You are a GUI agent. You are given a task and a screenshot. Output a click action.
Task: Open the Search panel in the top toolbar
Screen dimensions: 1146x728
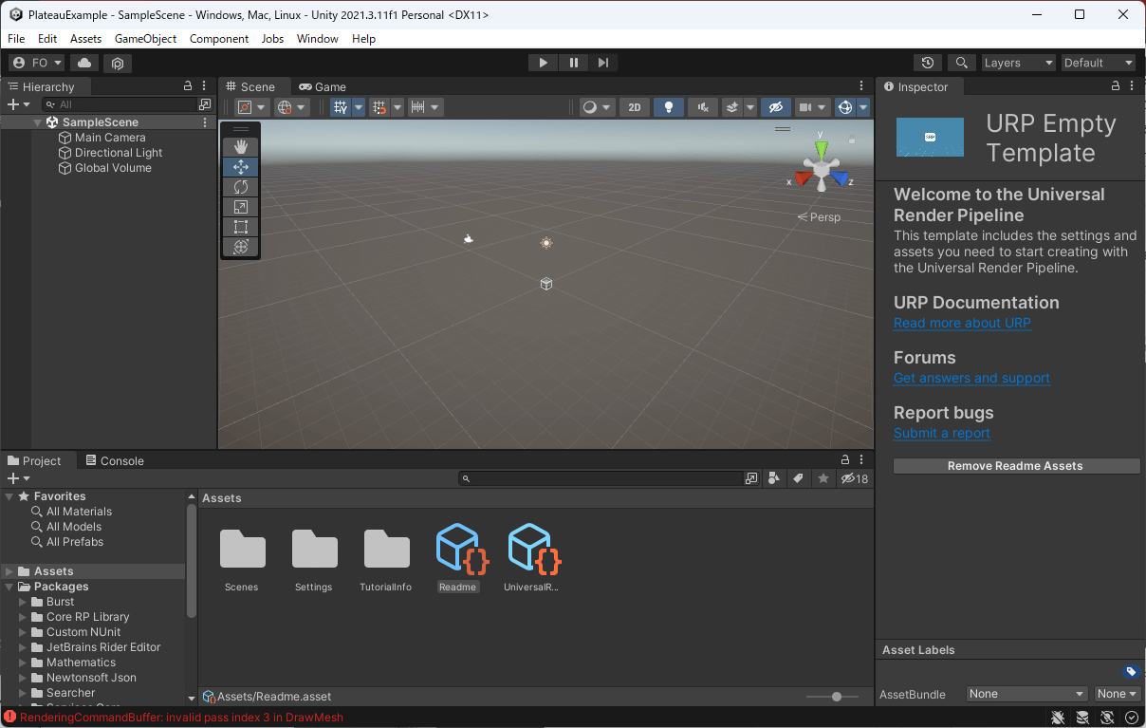pos(961,62)
